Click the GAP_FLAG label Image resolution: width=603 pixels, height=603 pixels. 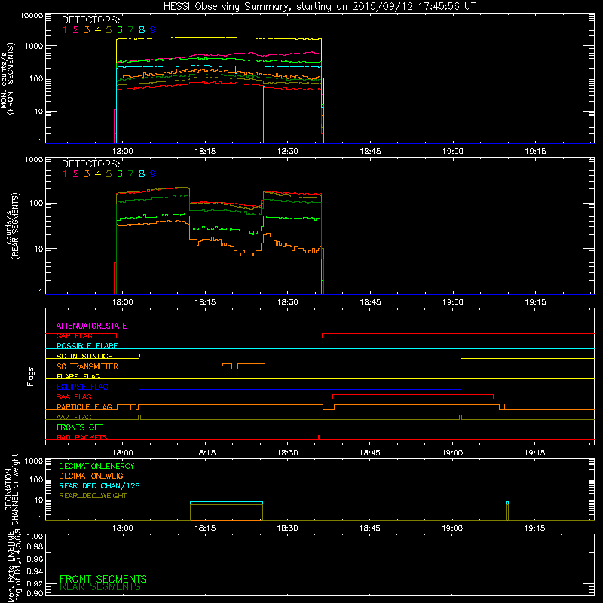tap(74, 336)
